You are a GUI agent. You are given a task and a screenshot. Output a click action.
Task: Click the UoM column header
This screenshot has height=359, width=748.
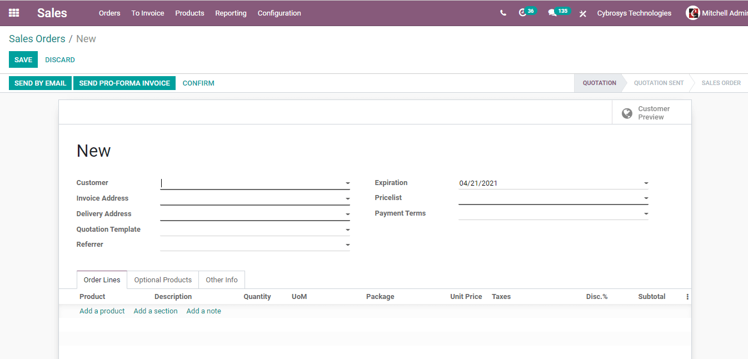click(x=300, y=297)
